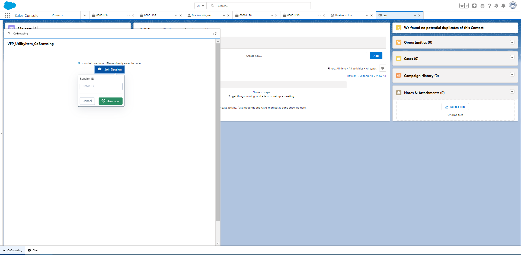521x255 pixels.
Task: Close the Markus Wagner tab
Action: click(x=228, y=15)
